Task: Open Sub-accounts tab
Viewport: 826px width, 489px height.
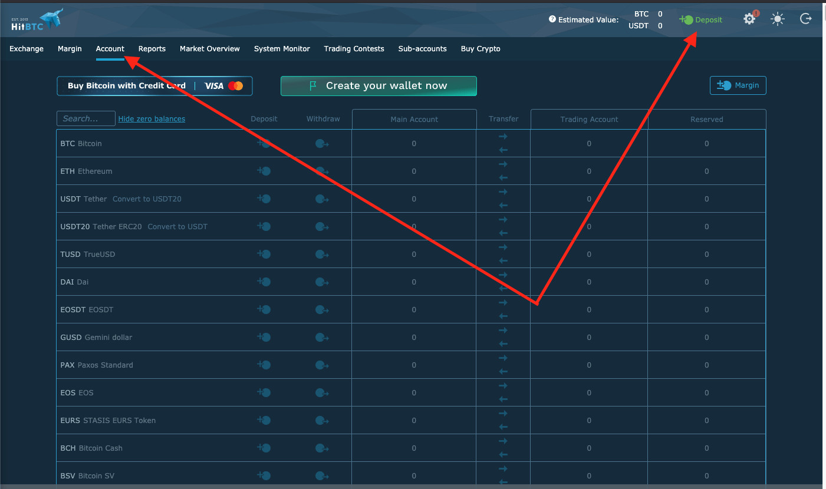Action: coord(423,49)
